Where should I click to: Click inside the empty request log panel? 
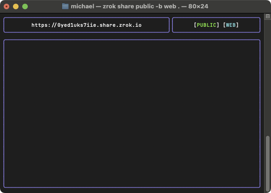[132, 114]
